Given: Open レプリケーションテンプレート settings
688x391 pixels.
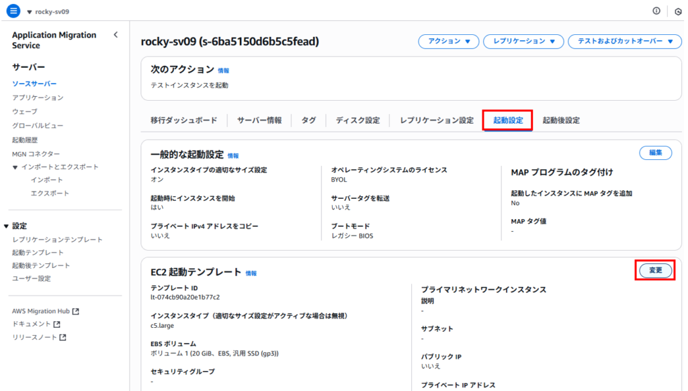Looking at the screenshot, I should pos(57,240).
